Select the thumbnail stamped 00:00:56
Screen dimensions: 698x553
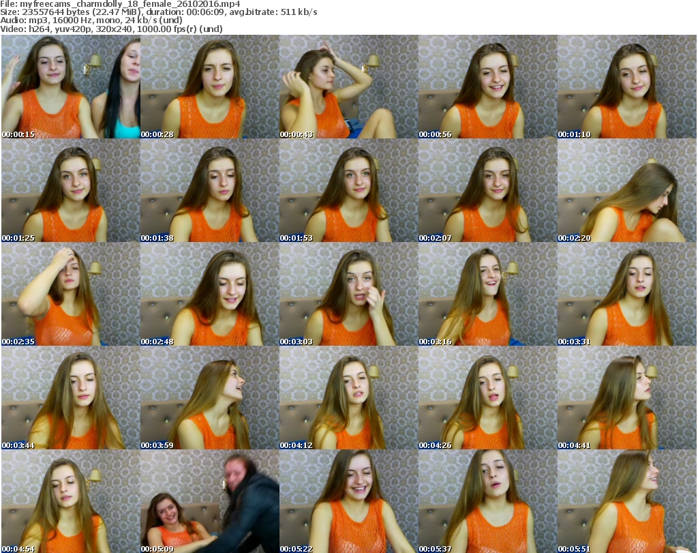[x=487, y=87]
